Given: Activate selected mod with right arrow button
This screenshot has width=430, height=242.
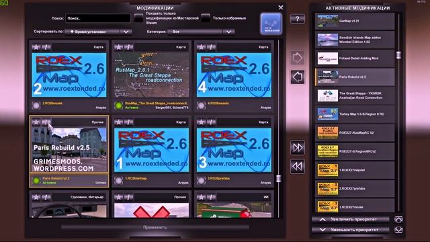Looking at the screenshot, I should click(298, 58).
